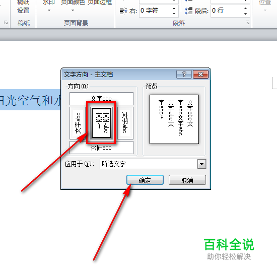Select the top-to-bottom rotated text direction
277x277 pixels.
tap(125, 123)
